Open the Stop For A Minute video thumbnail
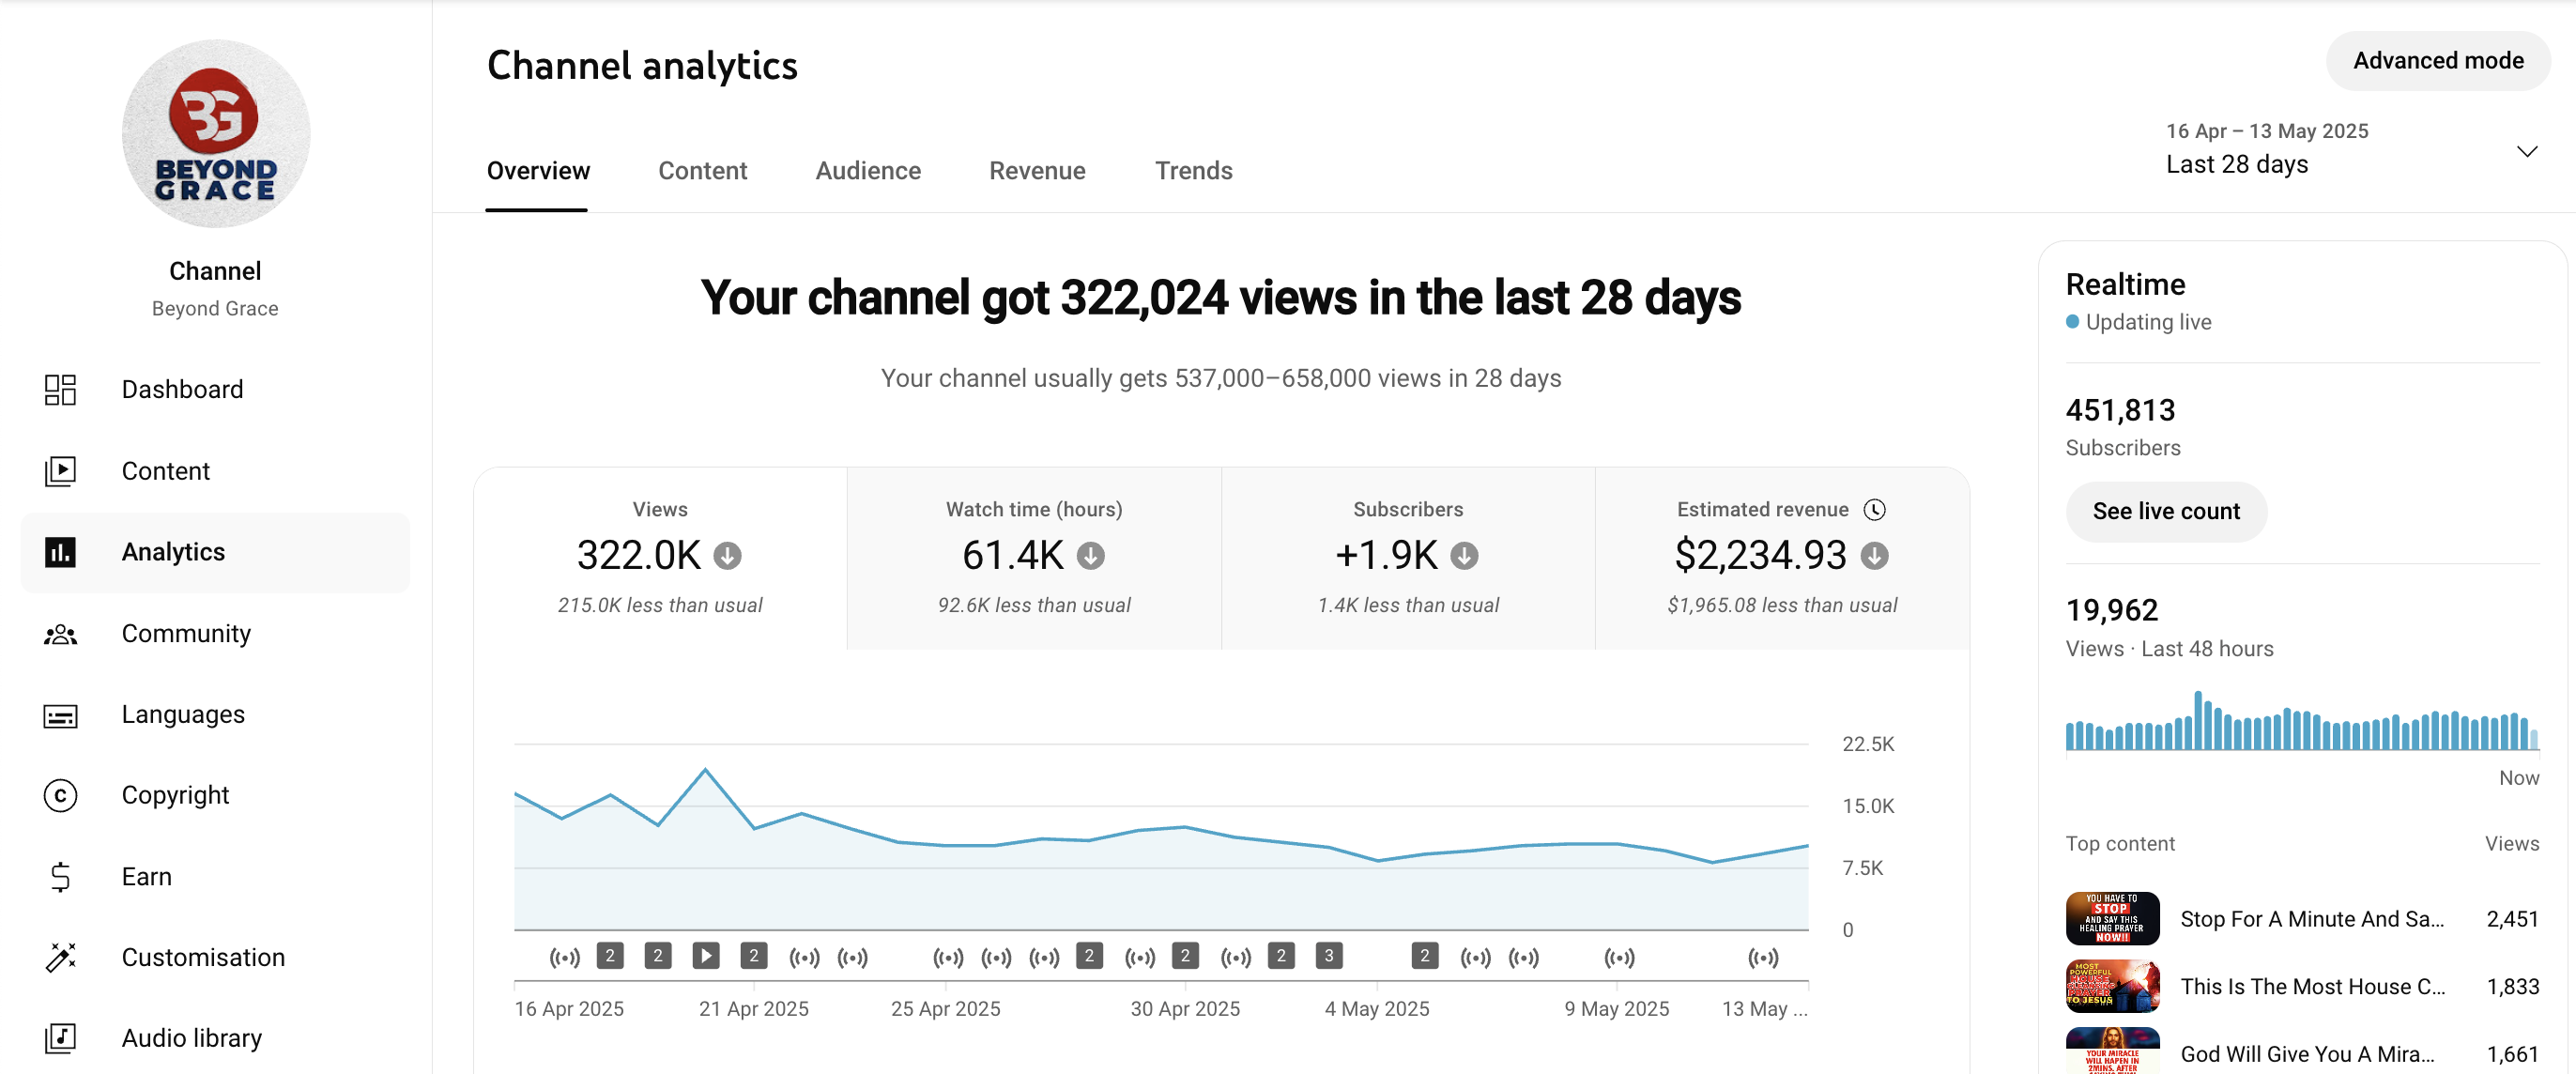 (2112, 918)
